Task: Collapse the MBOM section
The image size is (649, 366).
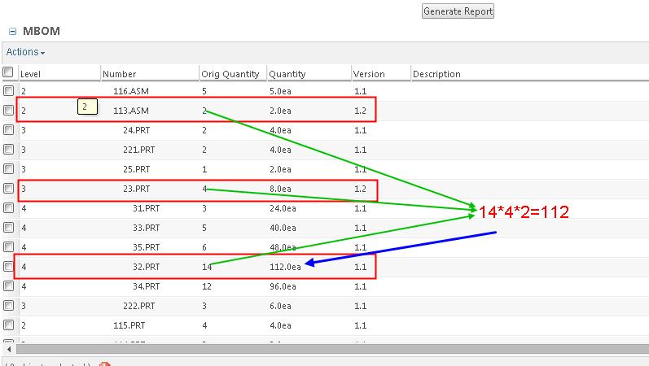Action: 12,31
